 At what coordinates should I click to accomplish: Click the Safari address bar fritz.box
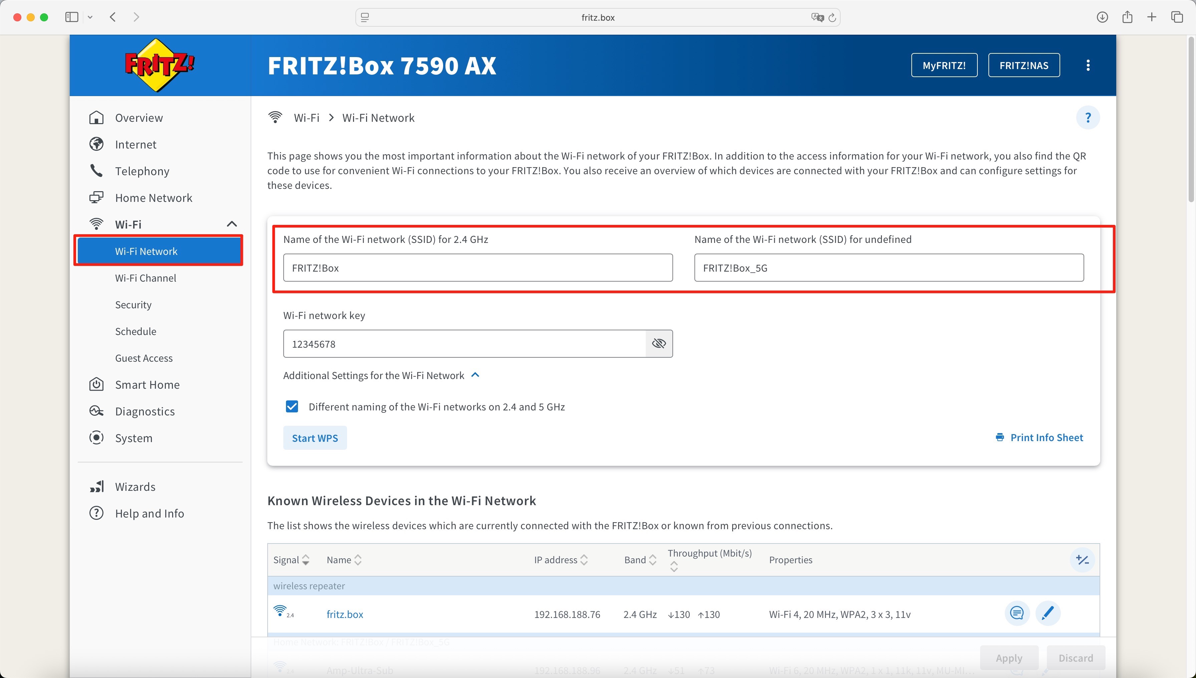click(x=598, y=17)
